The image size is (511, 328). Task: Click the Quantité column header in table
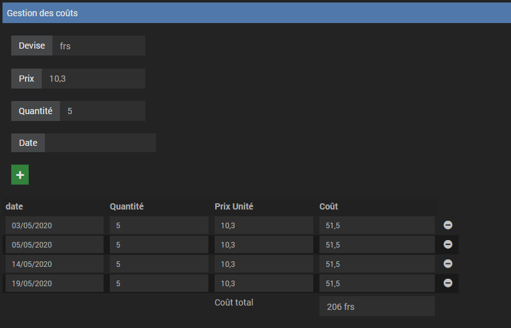127,206
